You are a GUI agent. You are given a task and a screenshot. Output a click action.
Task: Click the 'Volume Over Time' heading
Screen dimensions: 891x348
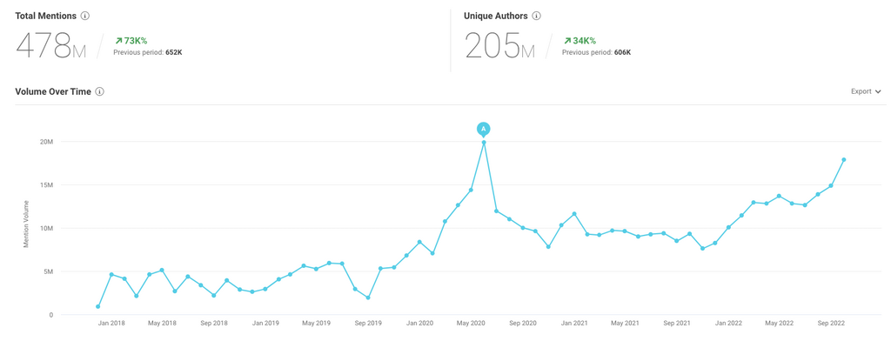53,91
